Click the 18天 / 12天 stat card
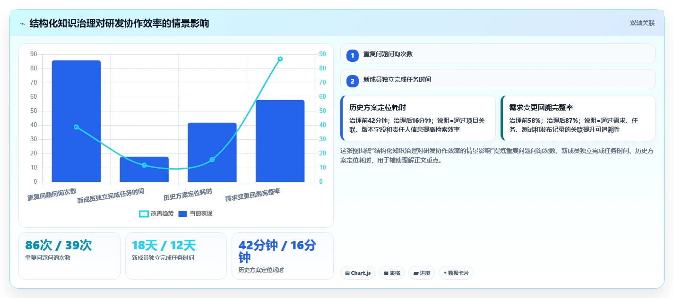674x298 pixels. click(x=176, y=255)
